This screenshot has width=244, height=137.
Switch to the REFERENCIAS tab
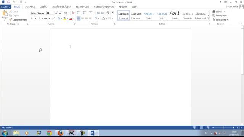tap(82, 7)
